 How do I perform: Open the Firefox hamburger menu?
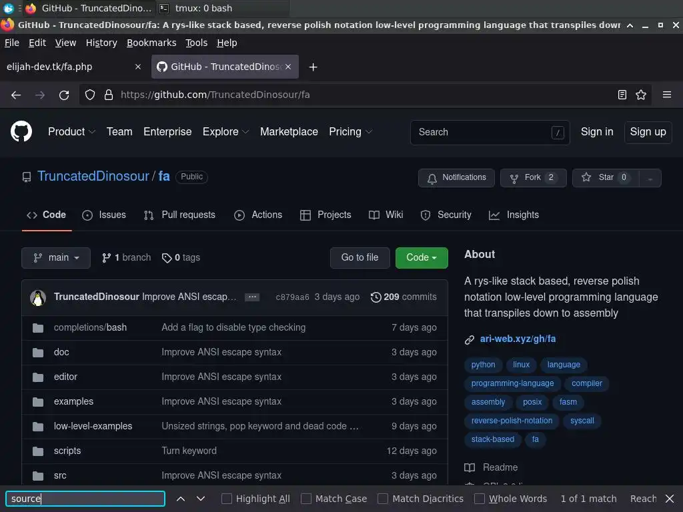[667, 95]
